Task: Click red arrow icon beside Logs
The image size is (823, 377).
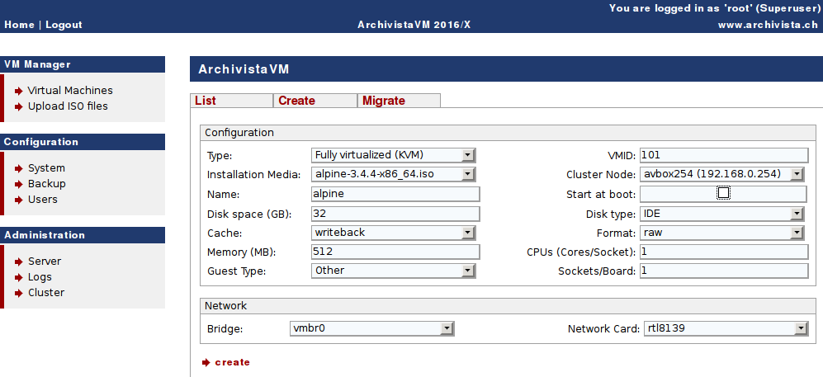Action: pyautogui.click(x=19, y=277)
